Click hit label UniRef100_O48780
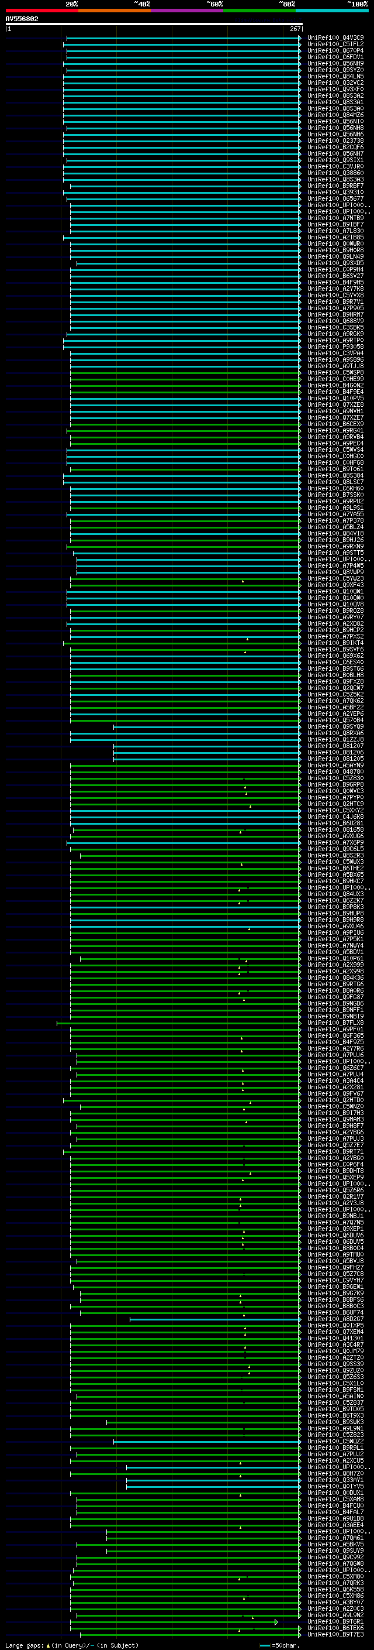Screen dimensions: 374x1650 click(335, 772)
